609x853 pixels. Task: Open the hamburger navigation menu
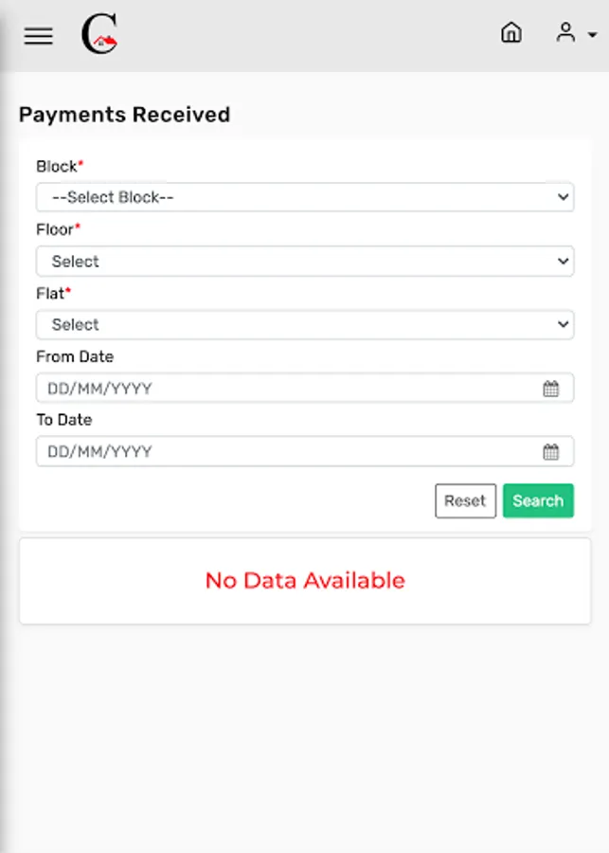38,36
